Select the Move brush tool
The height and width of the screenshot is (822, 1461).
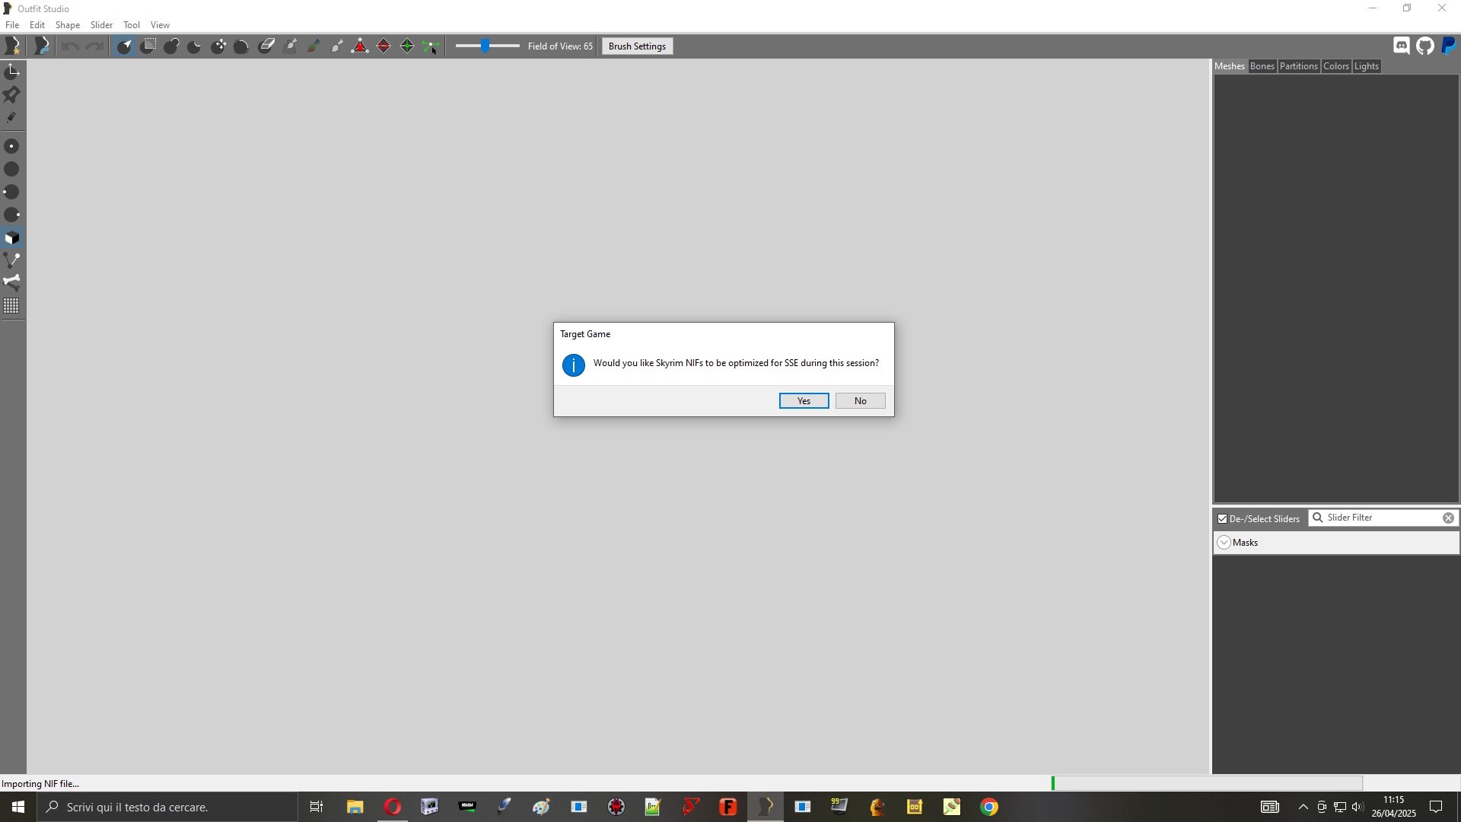pos(218,46)
